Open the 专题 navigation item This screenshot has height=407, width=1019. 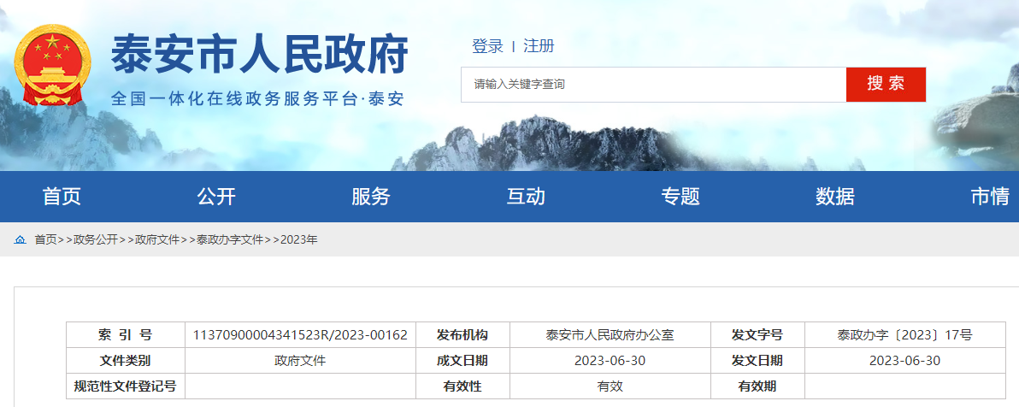tap(680, 197)
